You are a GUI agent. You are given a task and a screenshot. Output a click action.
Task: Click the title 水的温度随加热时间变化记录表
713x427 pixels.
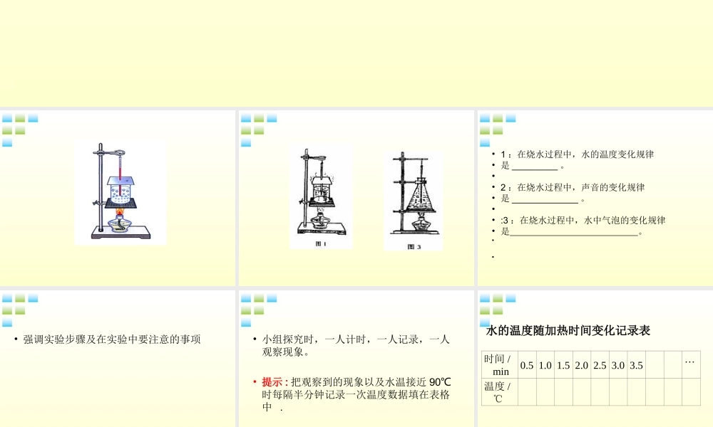click(568, 330)
